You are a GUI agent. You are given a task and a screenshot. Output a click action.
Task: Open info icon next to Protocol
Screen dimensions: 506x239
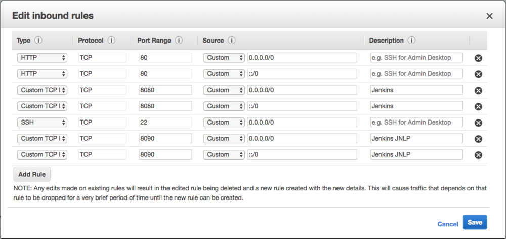(111, 41)
